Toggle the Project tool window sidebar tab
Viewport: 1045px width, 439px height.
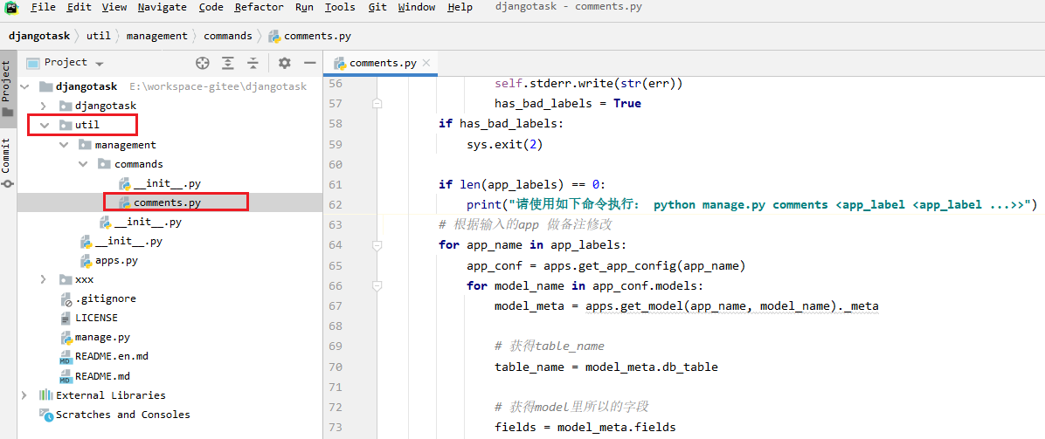click(7, 89)
